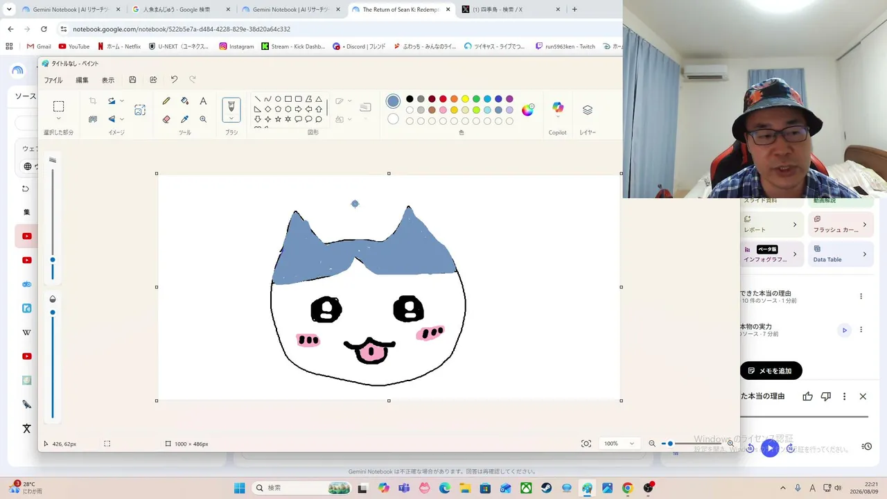Click the メモを追加 button

pos(771,371)
